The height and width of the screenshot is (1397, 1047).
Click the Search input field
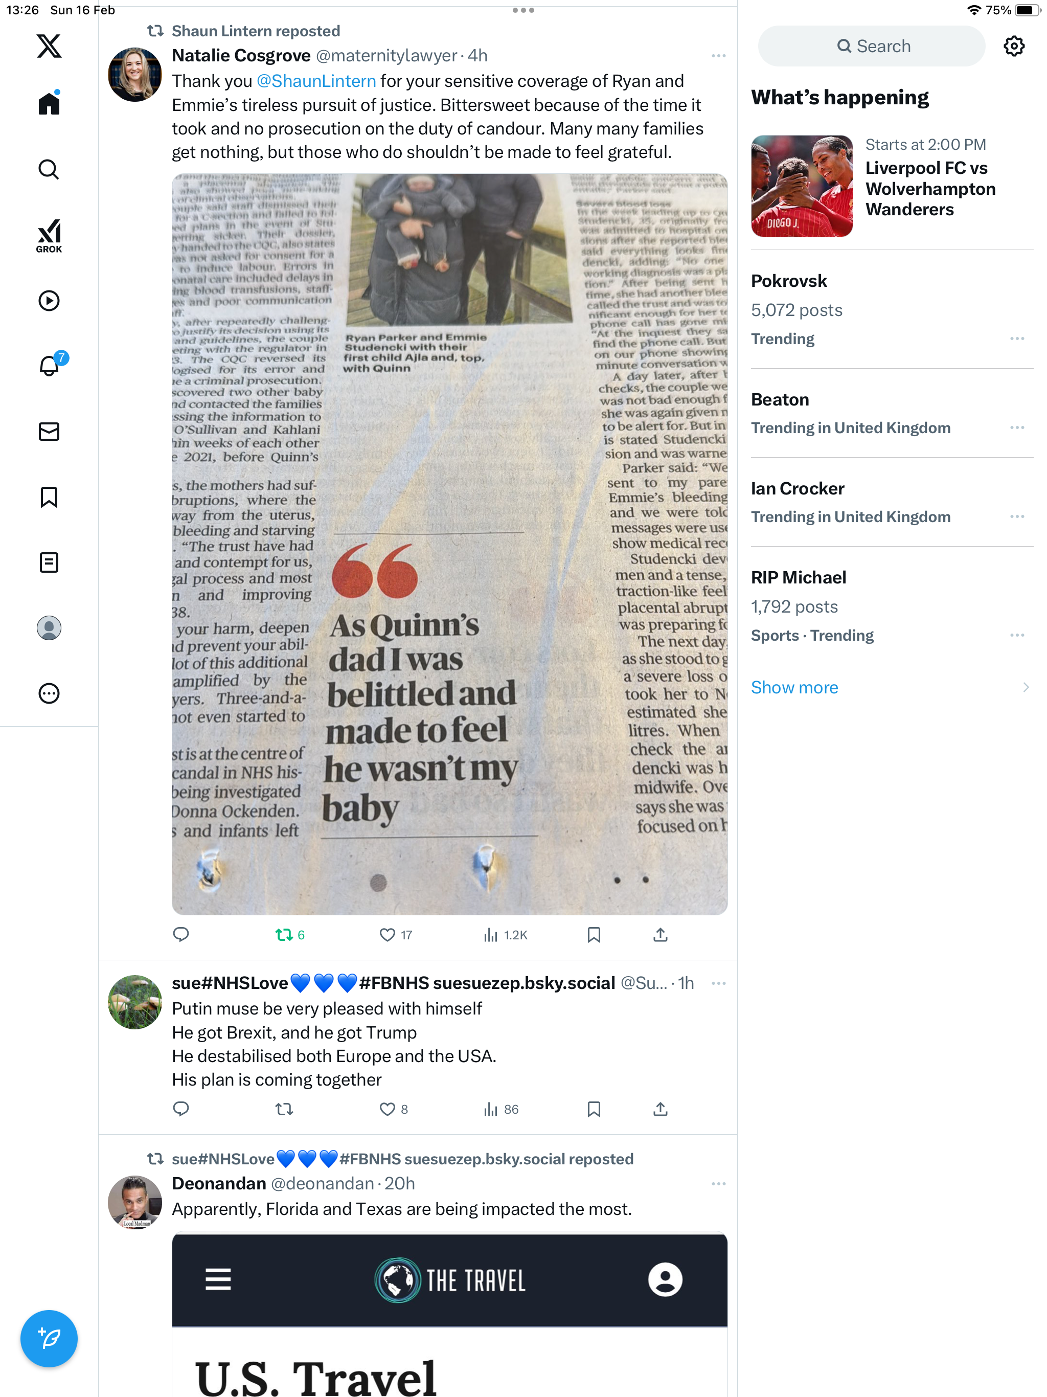(872, 46)
